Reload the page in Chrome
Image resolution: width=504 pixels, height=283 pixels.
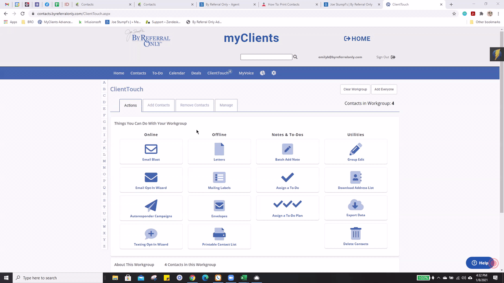(x=22, y=13)
